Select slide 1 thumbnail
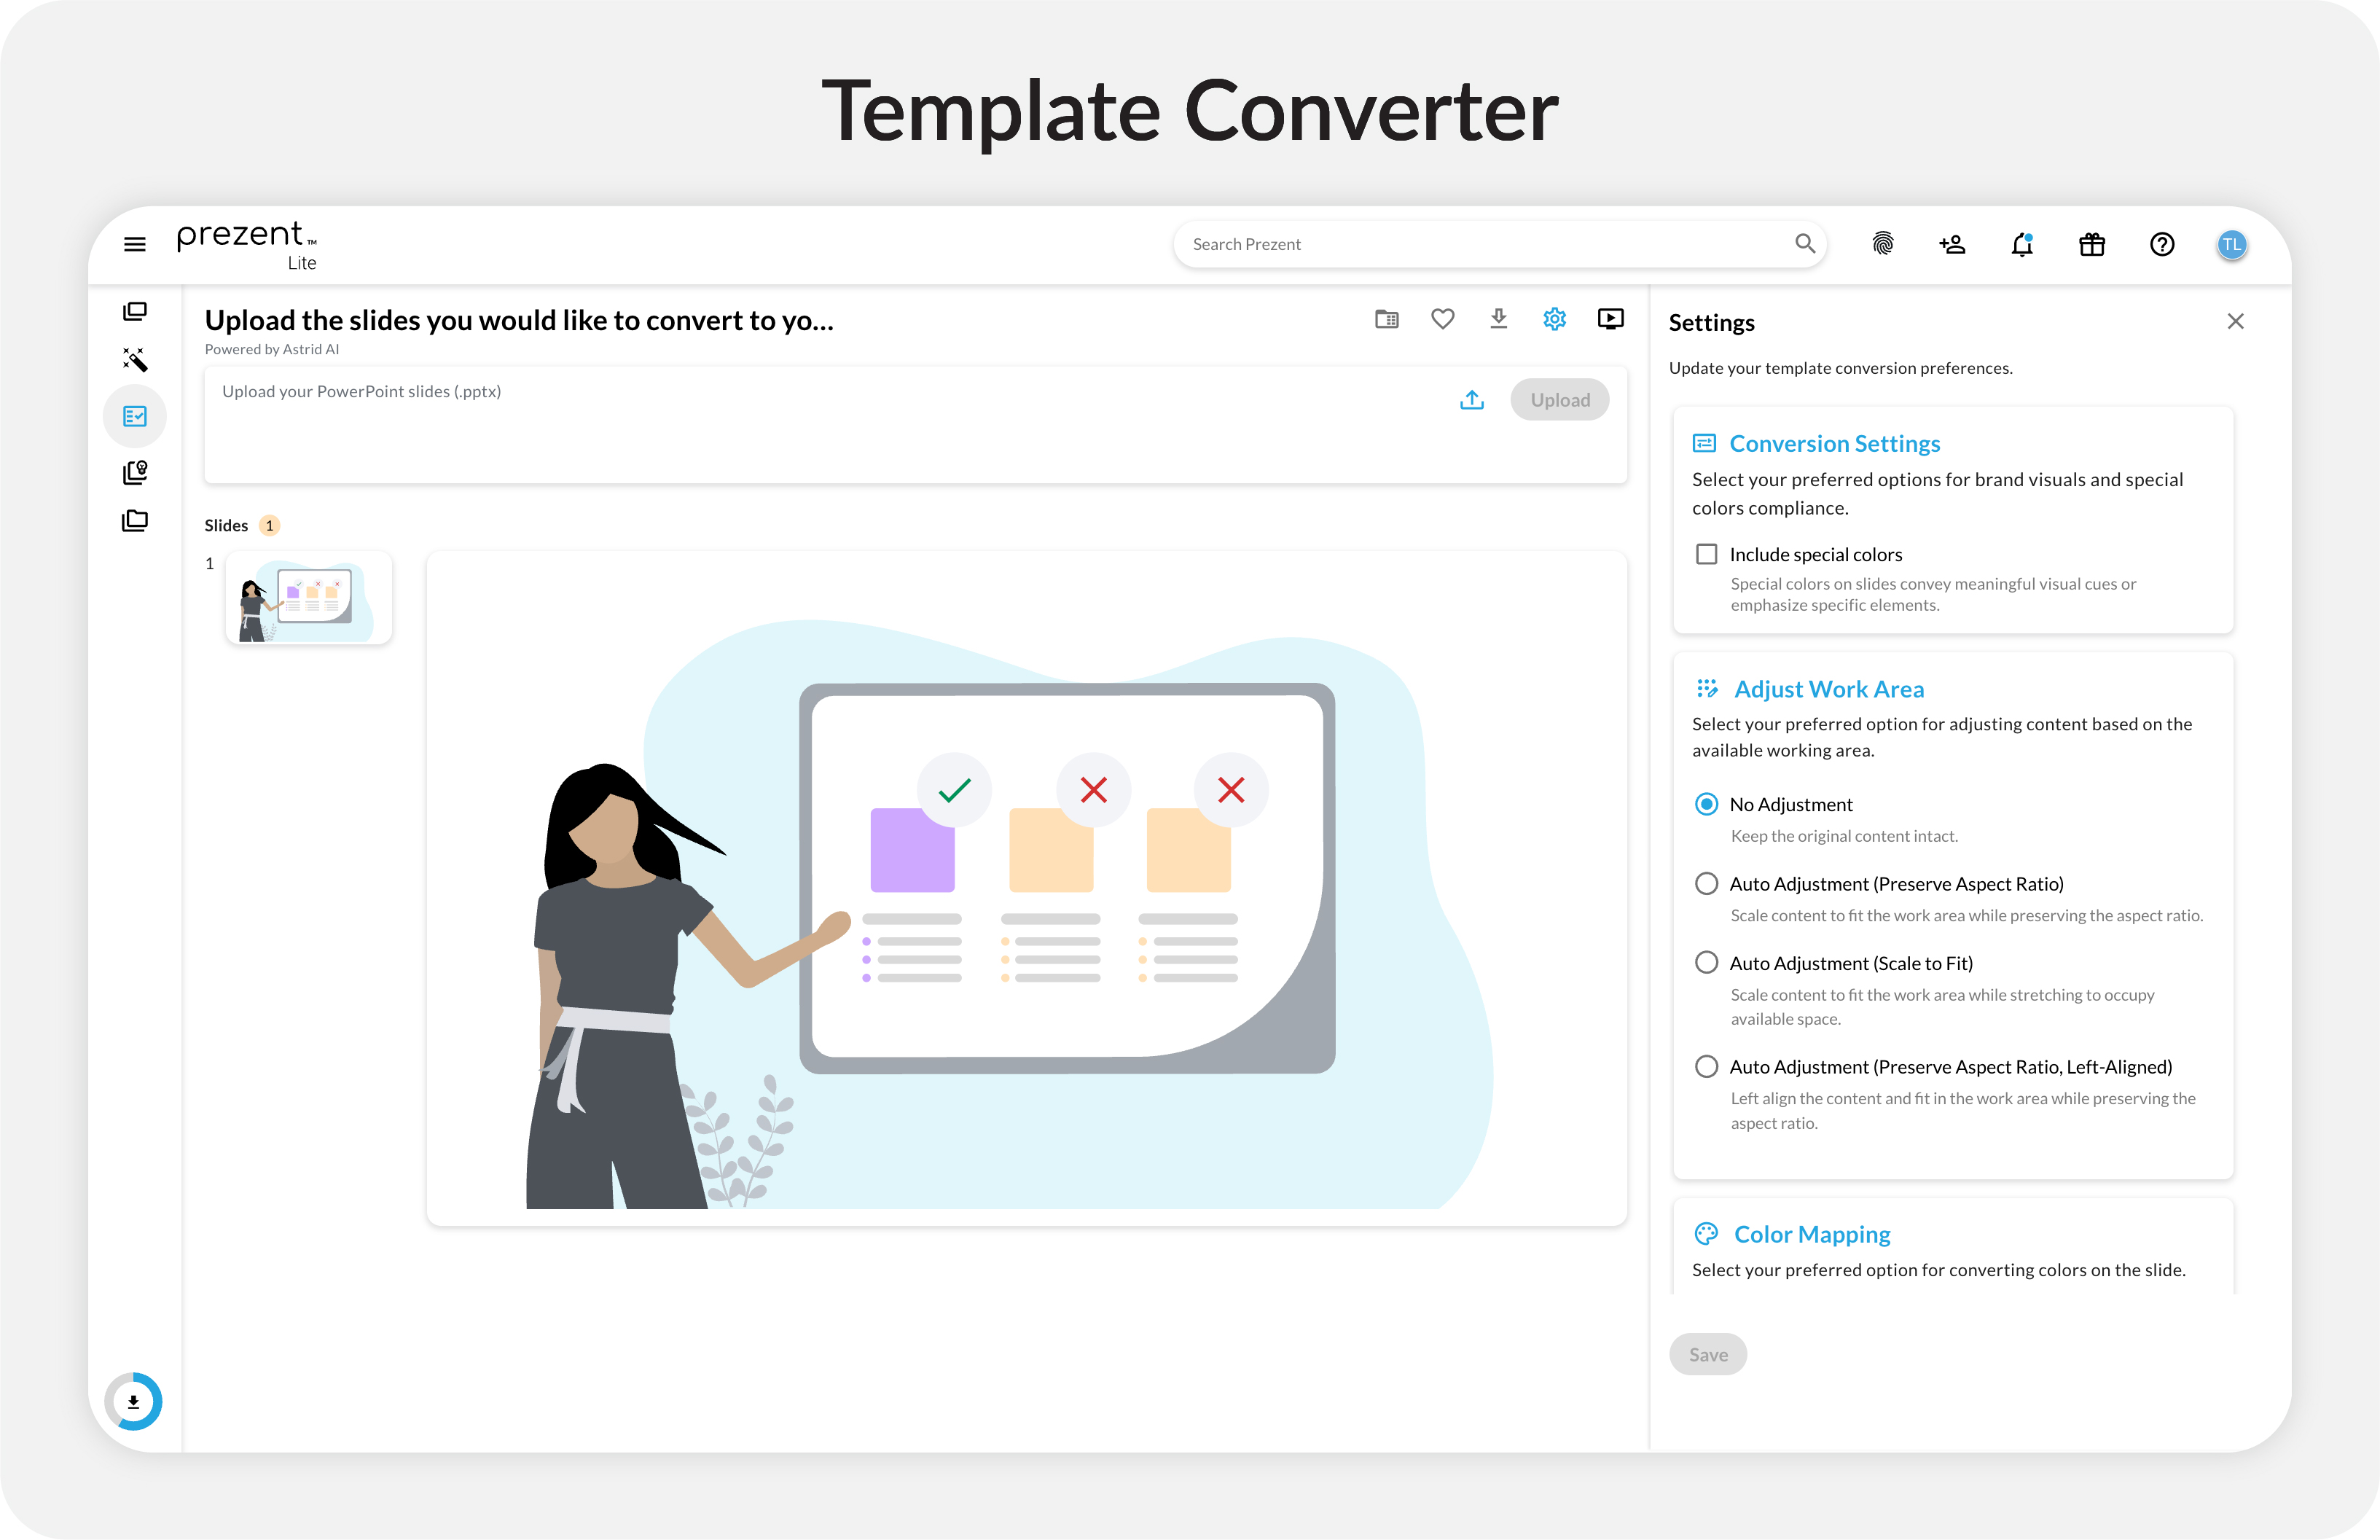 309,598
